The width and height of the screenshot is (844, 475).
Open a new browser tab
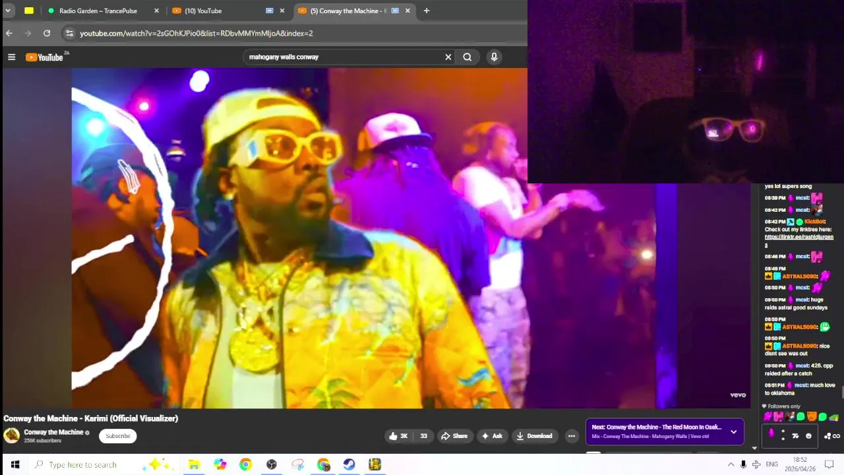coord(427,11)
